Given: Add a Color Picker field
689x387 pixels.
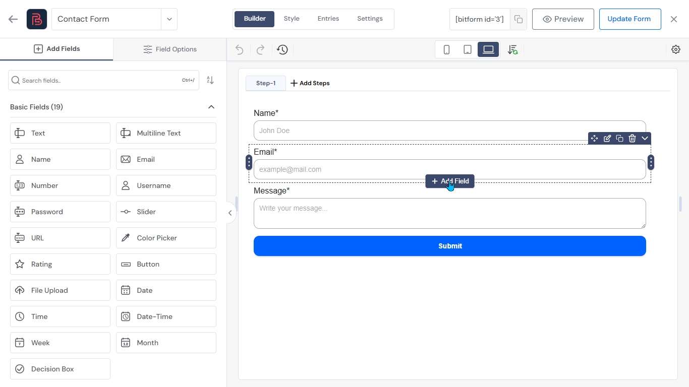Looking at the screenshot, I should (x=166, y=238).
